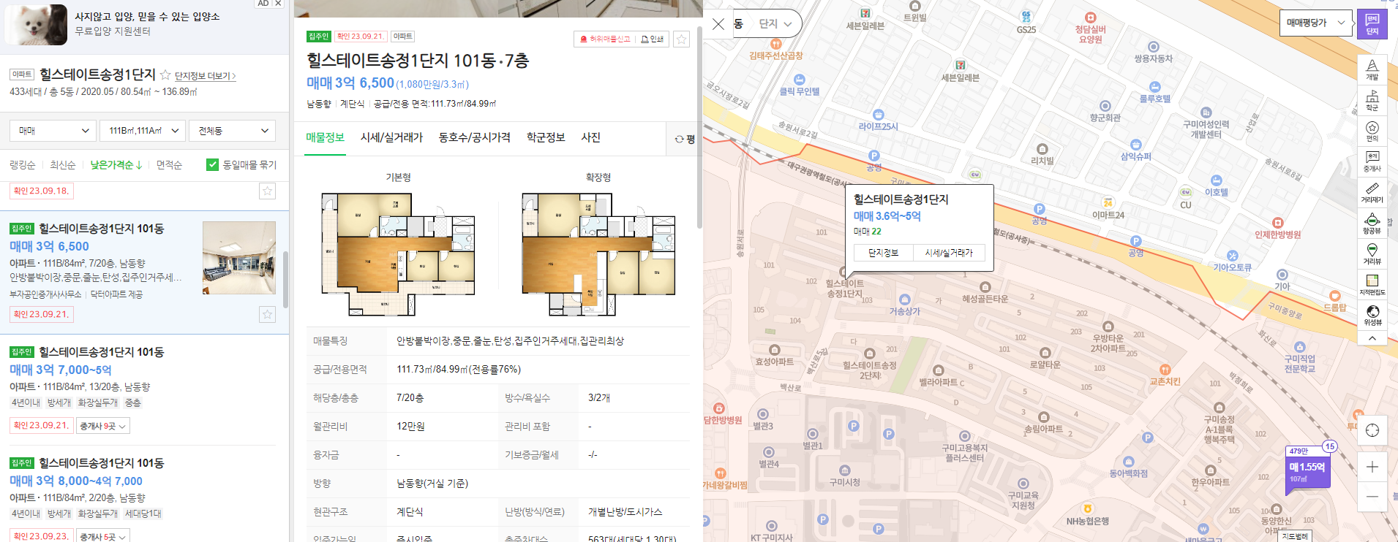Zoom in the map
Screen dimensions: 1398x542
pyautogui.click(x=1372, y=467)
